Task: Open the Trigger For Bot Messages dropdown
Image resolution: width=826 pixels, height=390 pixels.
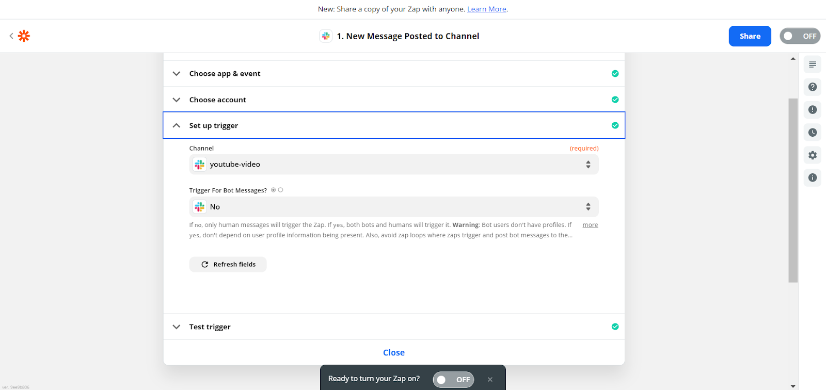Action: 393,207
